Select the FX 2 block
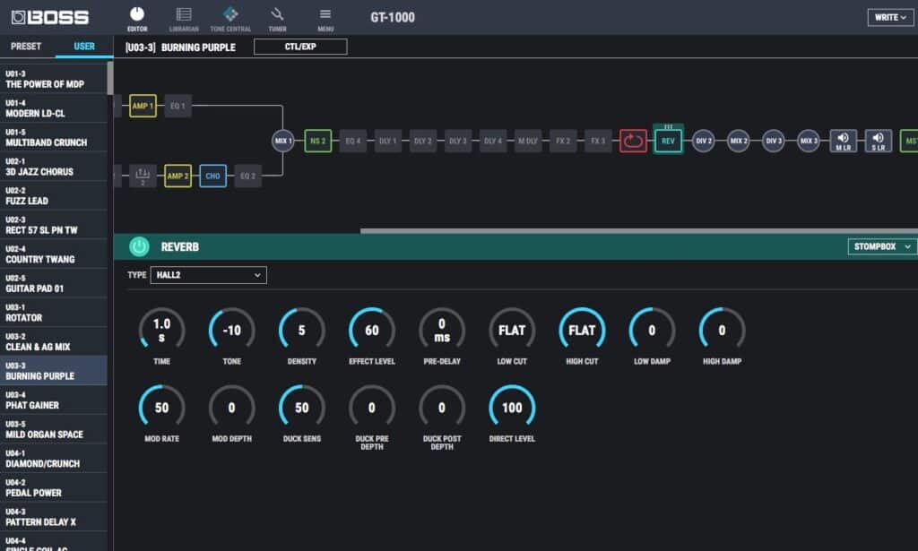 [x=563, y=141]
